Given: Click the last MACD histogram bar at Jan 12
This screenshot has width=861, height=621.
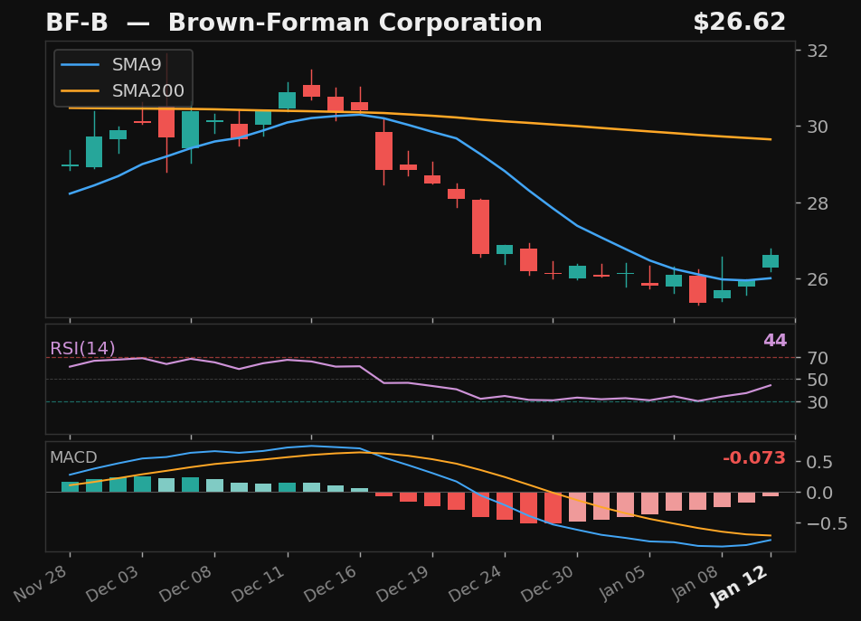Looking at the screenshot, I should [771, 494].
